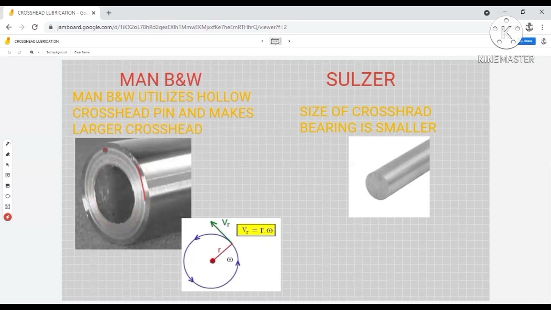The width and height of the screenshot is (551, 310).
Task: Select the MAN B&W heading text
Action: pyautogui.click(x=161, y=80)
